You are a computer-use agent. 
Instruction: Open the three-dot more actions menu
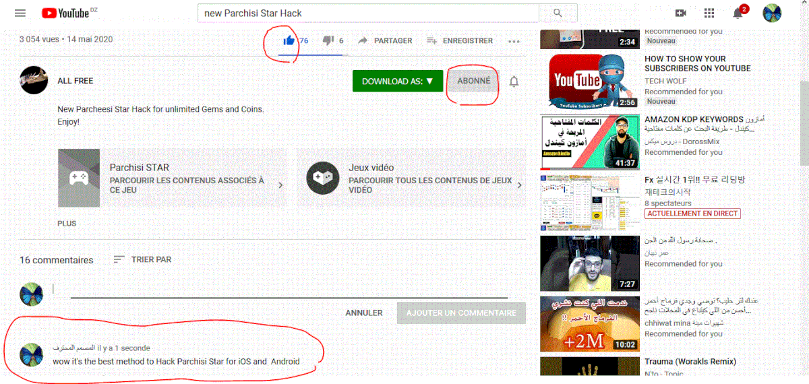pyautogui.click(x=514, y=41)
